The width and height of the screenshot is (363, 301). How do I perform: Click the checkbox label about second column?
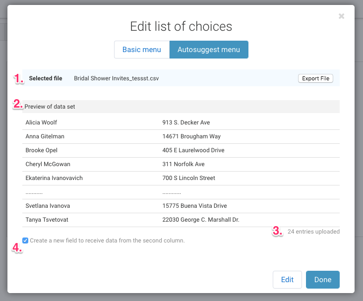pos(107,241)
